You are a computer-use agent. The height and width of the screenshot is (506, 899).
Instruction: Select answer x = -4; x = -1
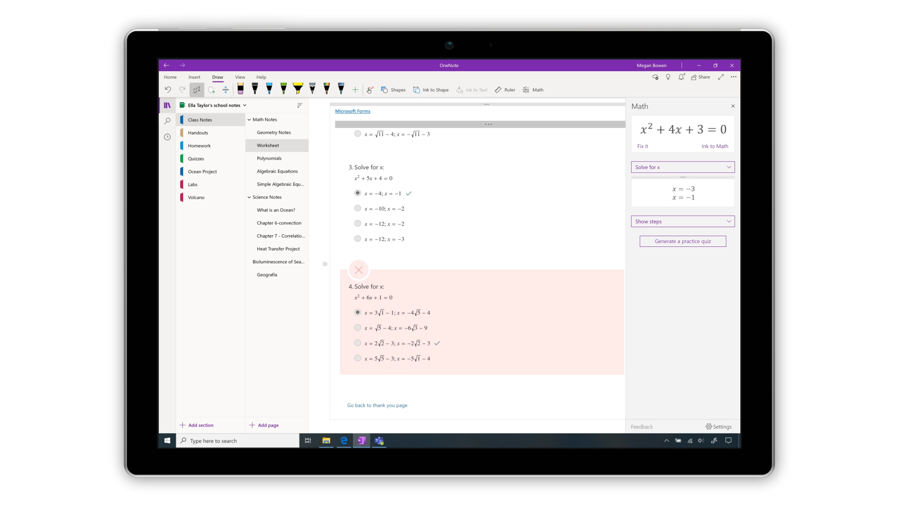[x=358, y=193]
